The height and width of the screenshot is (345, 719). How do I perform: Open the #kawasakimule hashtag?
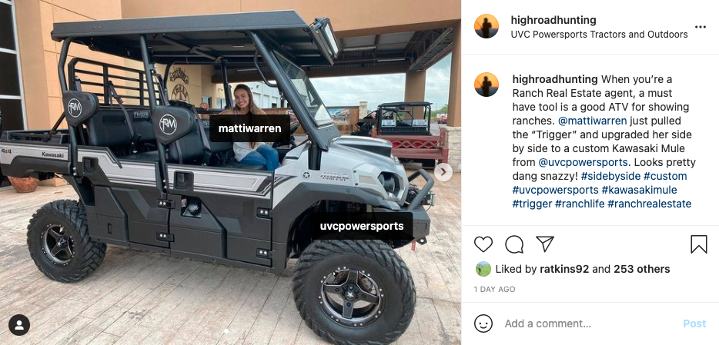click(x=639, y=190)
